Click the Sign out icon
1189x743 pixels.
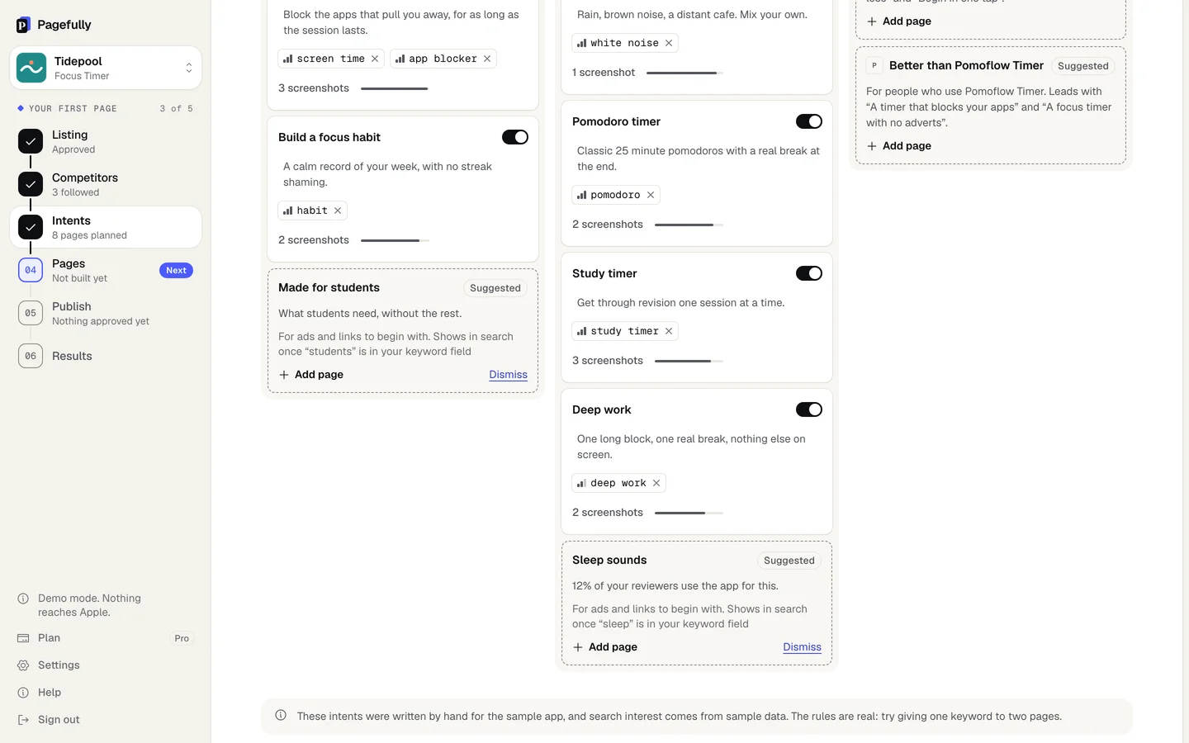pos(23,720)
